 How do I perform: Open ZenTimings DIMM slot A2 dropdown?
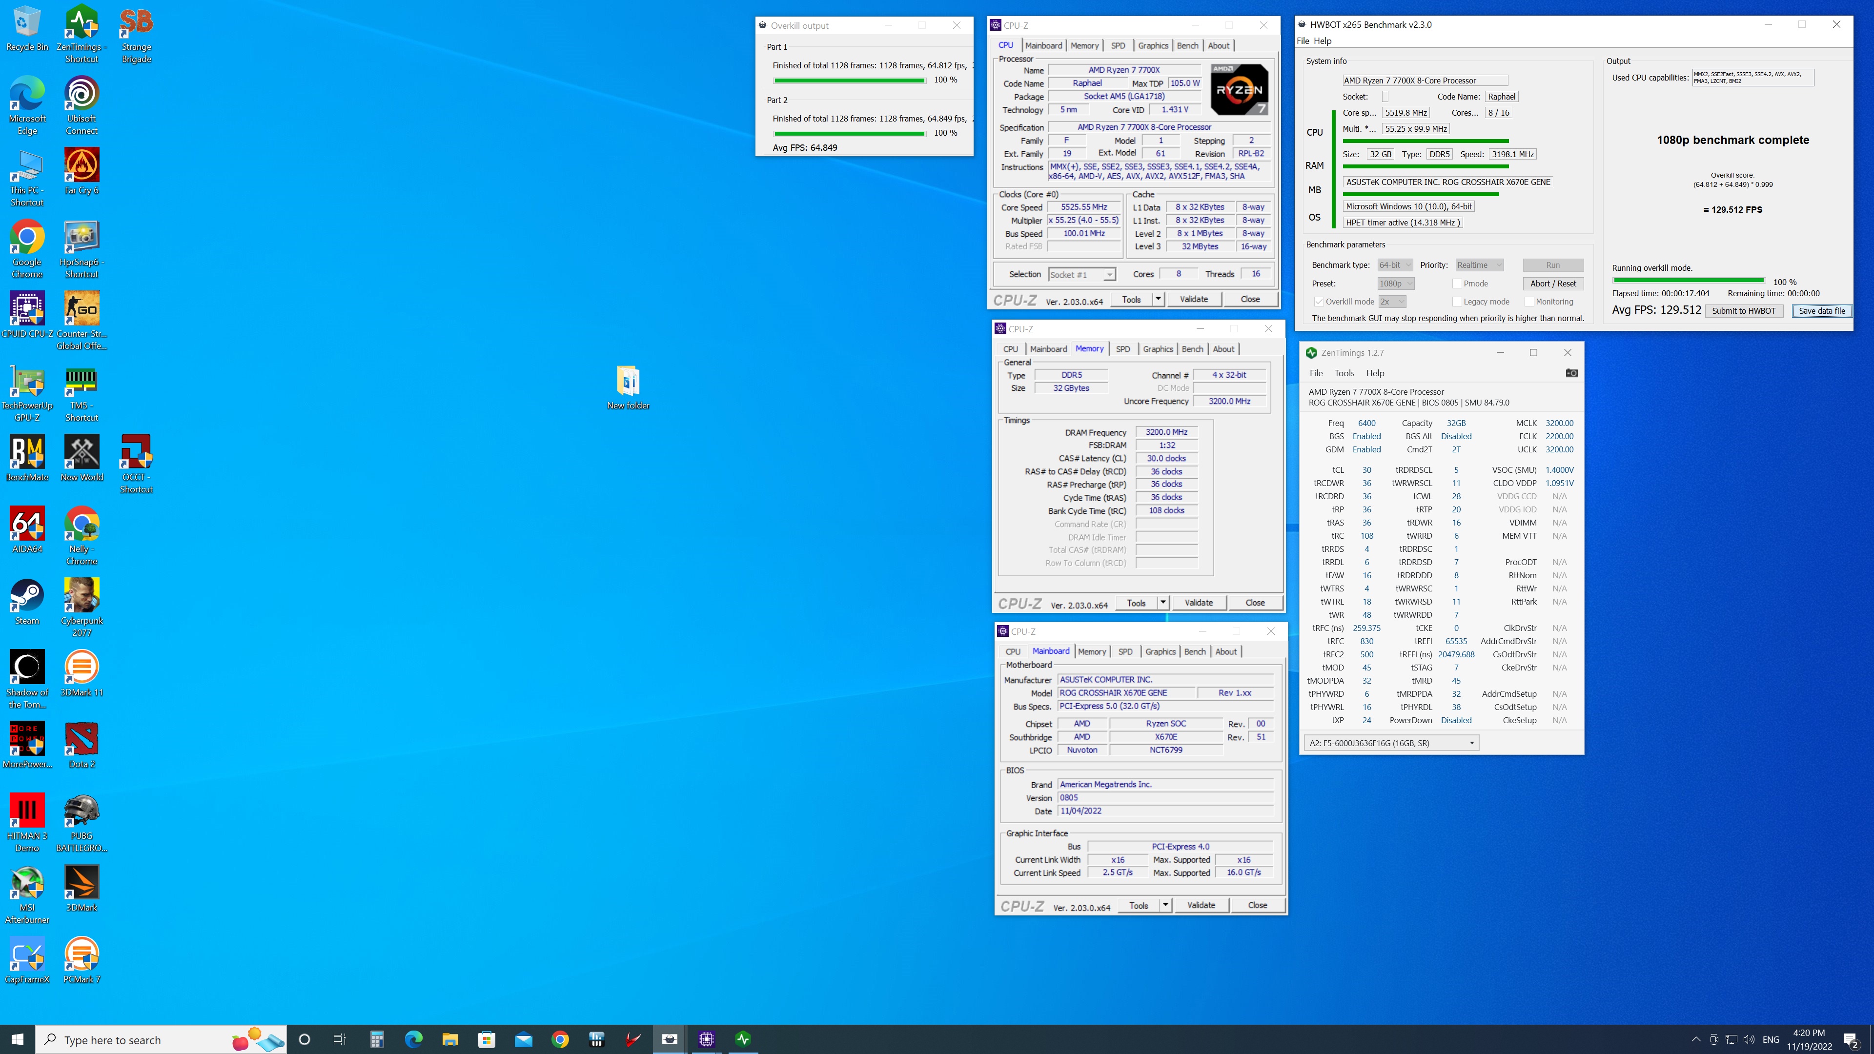(1392, 743)
